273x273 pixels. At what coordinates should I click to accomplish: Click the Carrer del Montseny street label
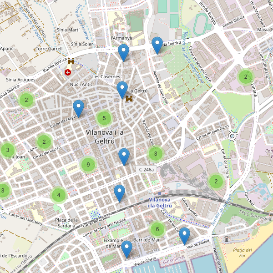[25, 219]
